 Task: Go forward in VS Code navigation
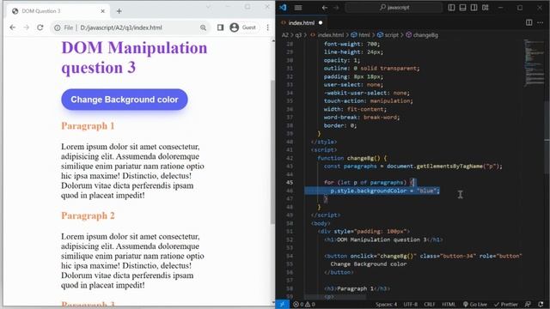336,8
